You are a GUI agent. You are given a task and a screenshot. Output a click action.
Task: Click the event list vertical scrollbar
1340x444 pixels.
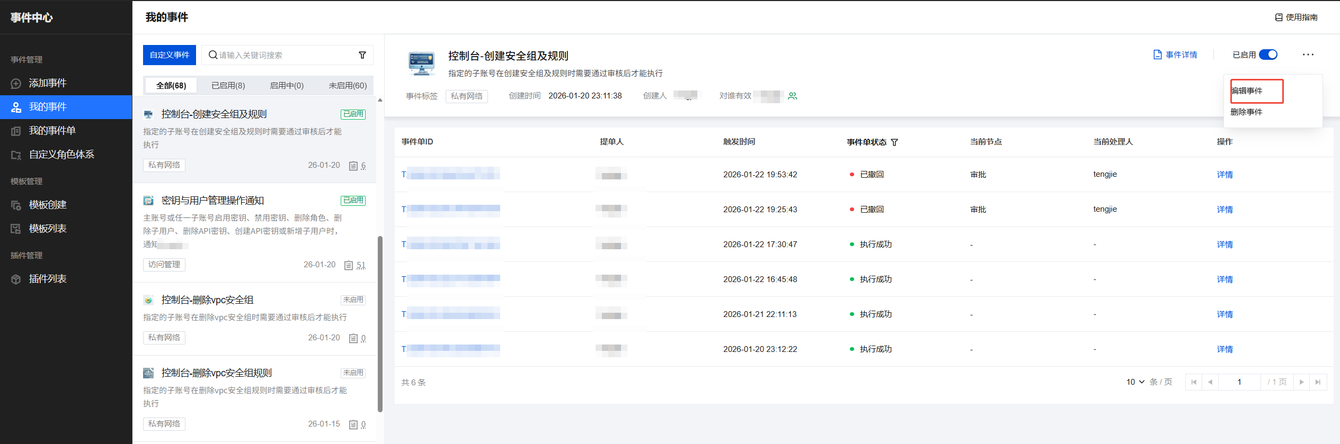coord(380,323)
